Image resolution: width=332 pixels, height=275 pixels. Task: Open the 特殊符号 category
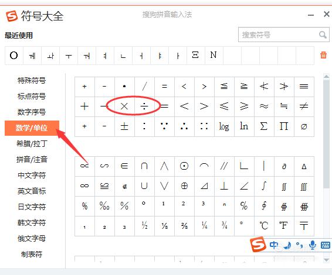(32, 81)
